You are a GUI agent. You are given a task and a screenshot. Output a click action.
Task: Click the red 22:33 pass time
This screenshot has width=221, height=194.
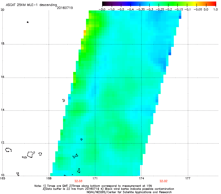78,181
